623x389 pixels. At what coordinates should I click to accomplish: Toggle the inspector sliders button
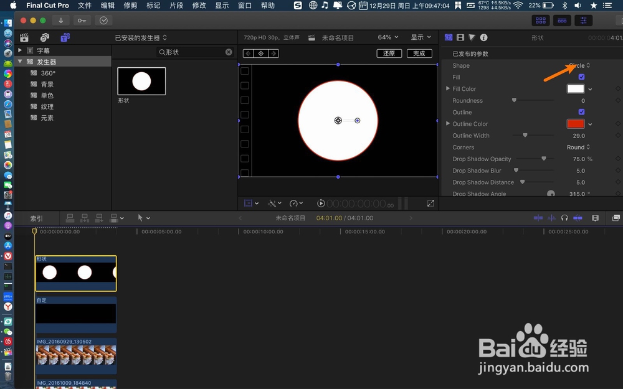tap(584, 21)
